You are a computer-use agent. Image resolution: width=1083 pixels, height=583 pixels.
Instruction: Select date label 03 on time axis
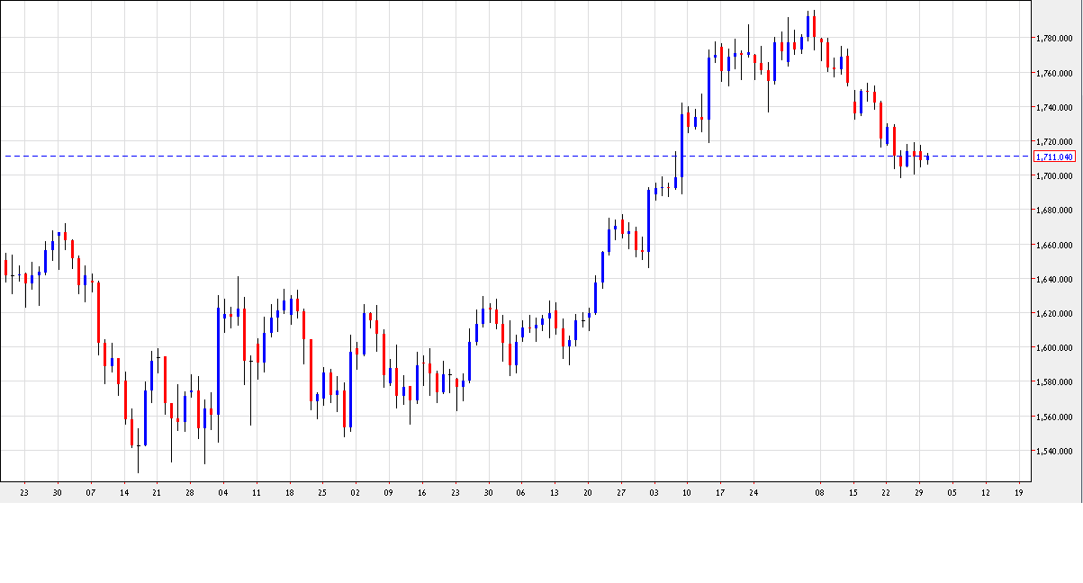tap(654, 492)
